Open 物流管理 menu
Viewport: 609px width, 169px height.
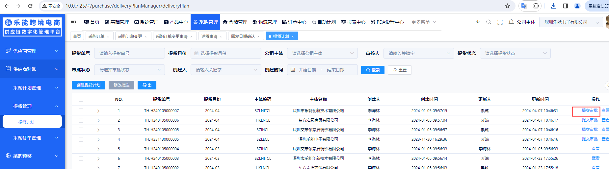[265, 22]
